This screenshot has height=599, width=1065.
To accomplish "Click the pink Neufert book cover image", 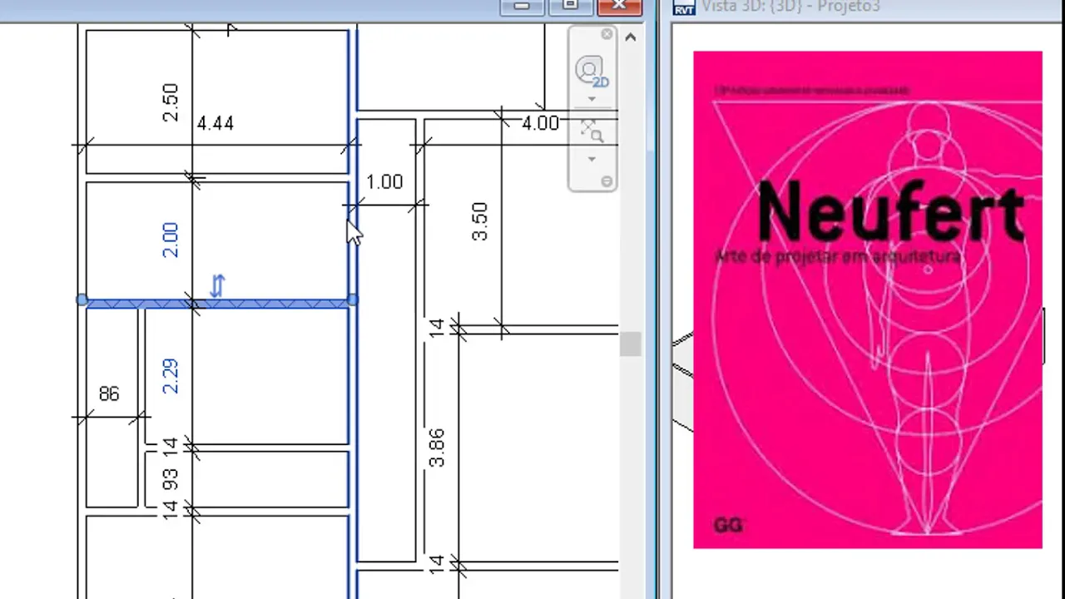I will coord(868,299).
